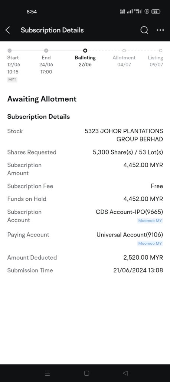Tap the Universal Account(9106) value
This screenshot has width=170, height=382.
(130, 235)
